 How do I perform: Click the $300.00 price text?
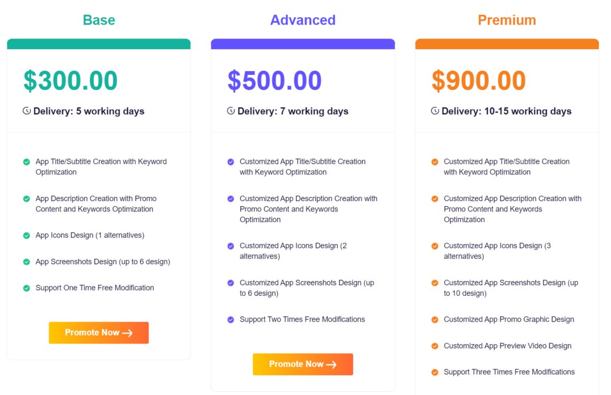click(x=71, y=81)
